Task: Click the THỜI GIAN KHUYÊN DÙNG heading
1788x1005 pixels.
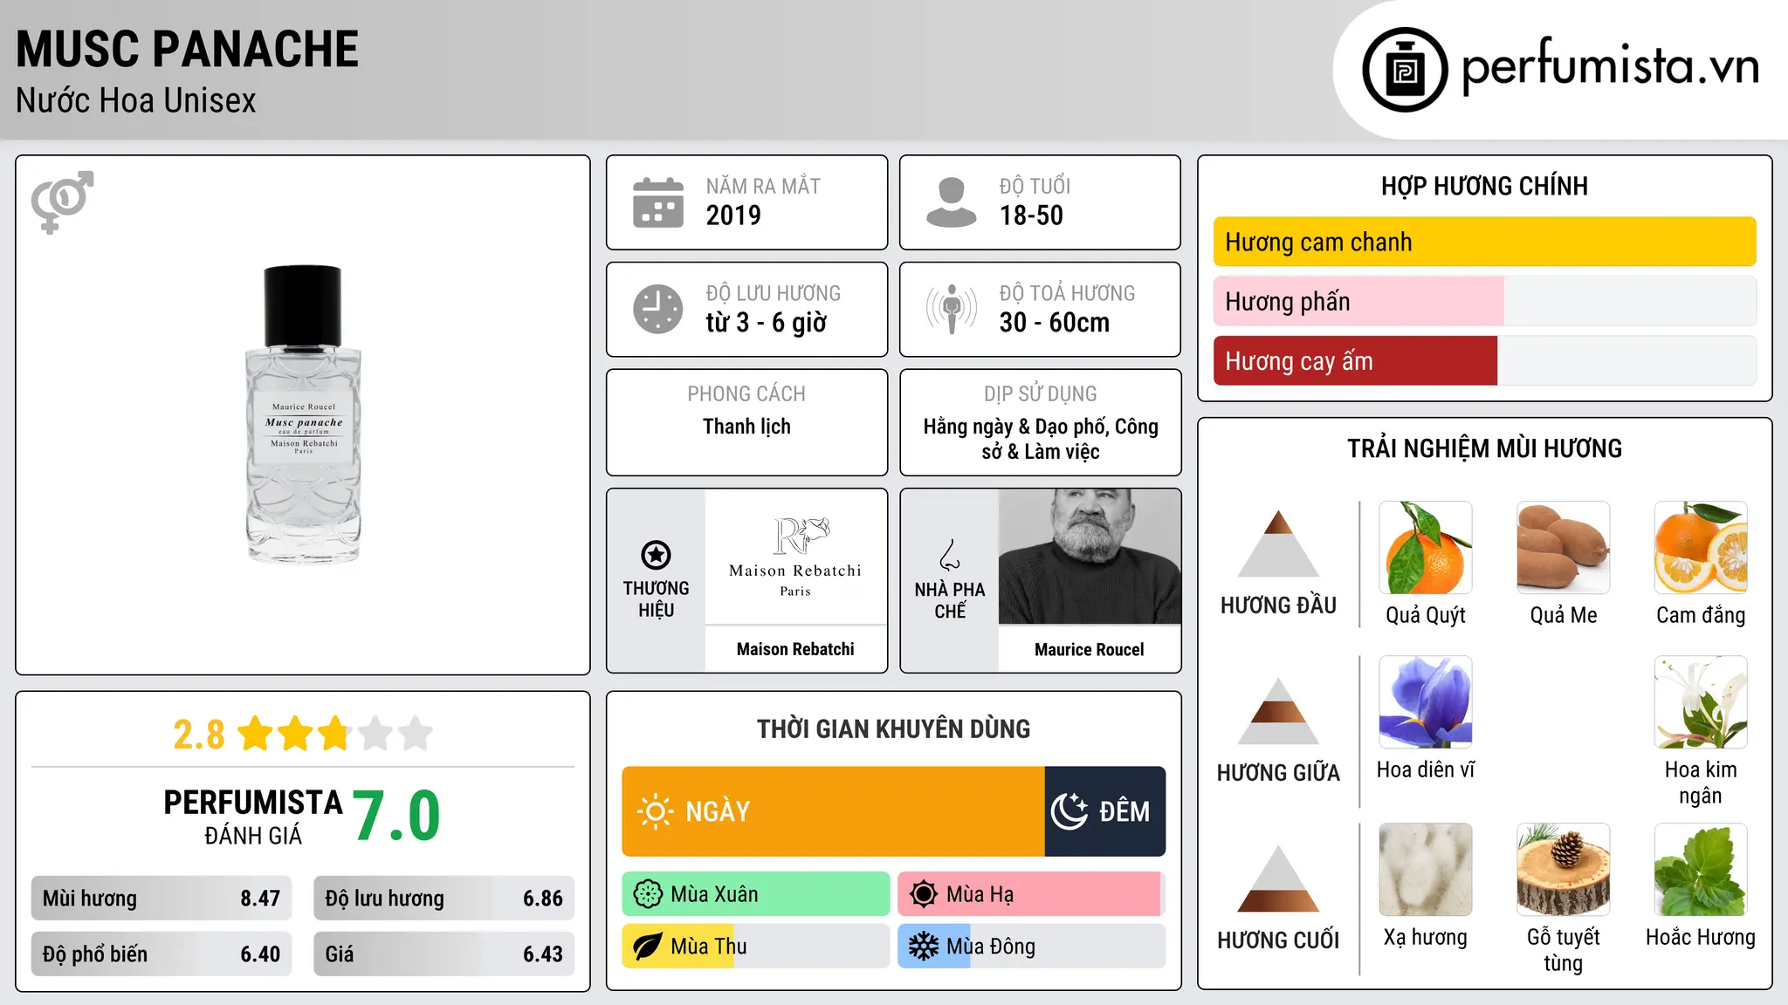Action: click(893, 728)
